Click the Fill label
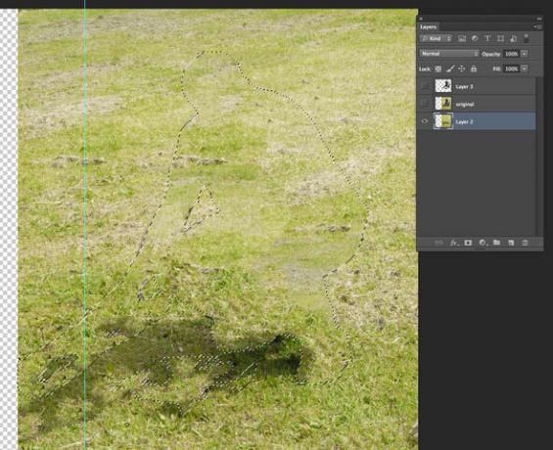 [x=497, y=69]
